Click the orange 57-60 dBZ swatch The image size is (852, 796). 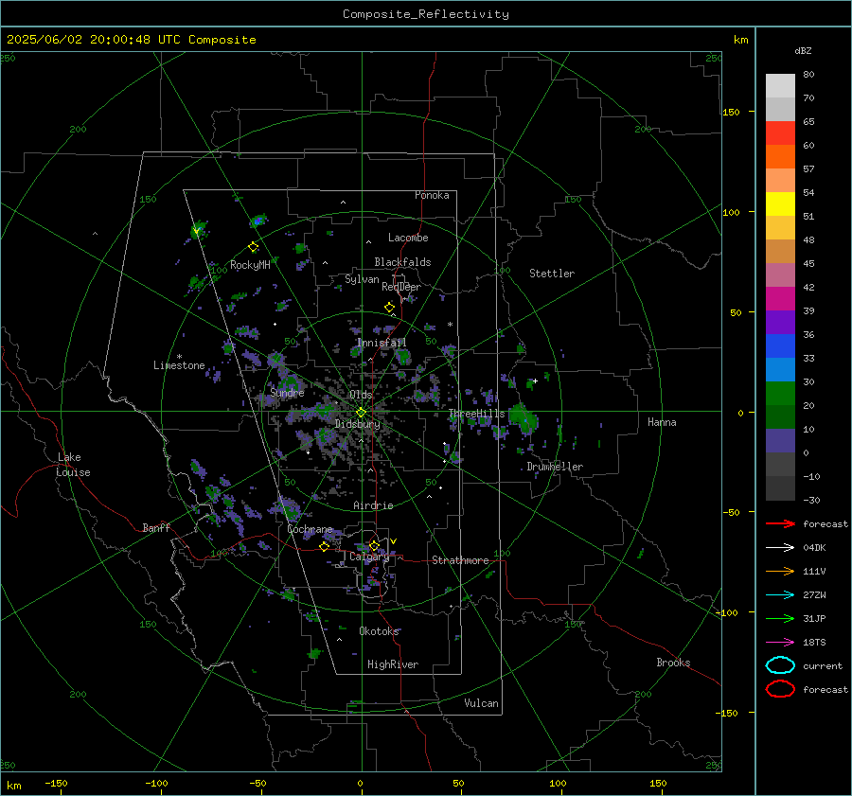pos(780,157)
